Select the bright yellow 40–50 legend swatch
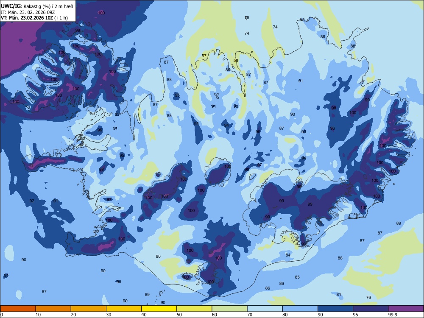424x318 pixels. click(x=159, y=309)
